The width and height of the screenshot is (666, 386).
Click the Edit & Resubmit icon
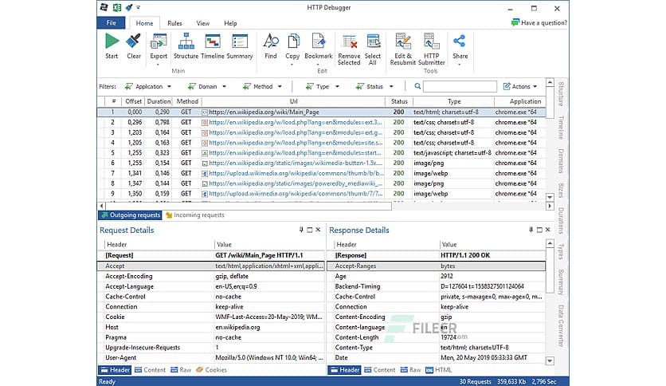click(x=403, y=43)
